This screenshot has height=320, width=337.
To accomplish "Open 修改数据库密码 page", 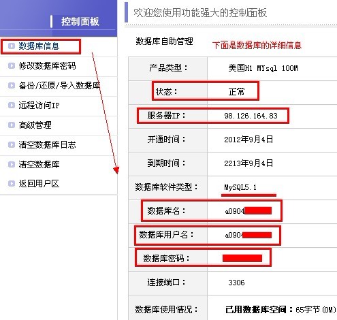I will pos(47,66).
